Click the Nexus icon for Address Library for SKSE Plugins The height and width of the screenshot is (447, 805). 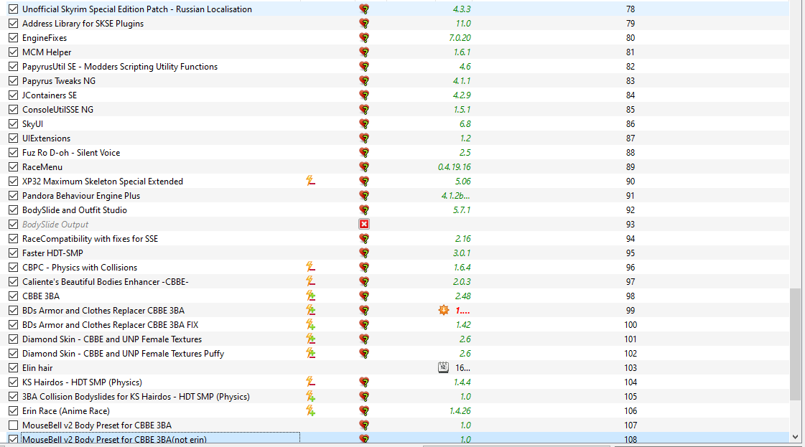(364, 23)
